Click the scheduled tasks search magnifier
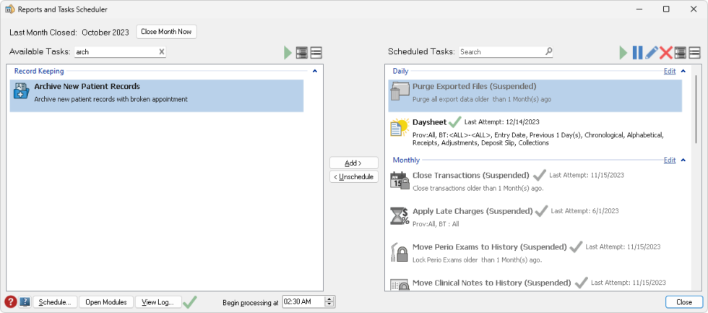 click(548, 52)
